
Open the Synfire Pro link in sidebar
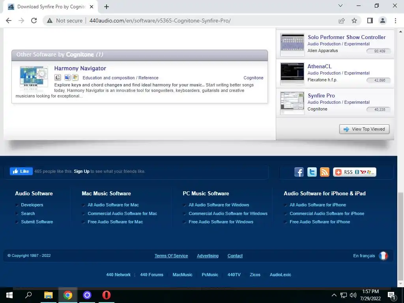321,95
